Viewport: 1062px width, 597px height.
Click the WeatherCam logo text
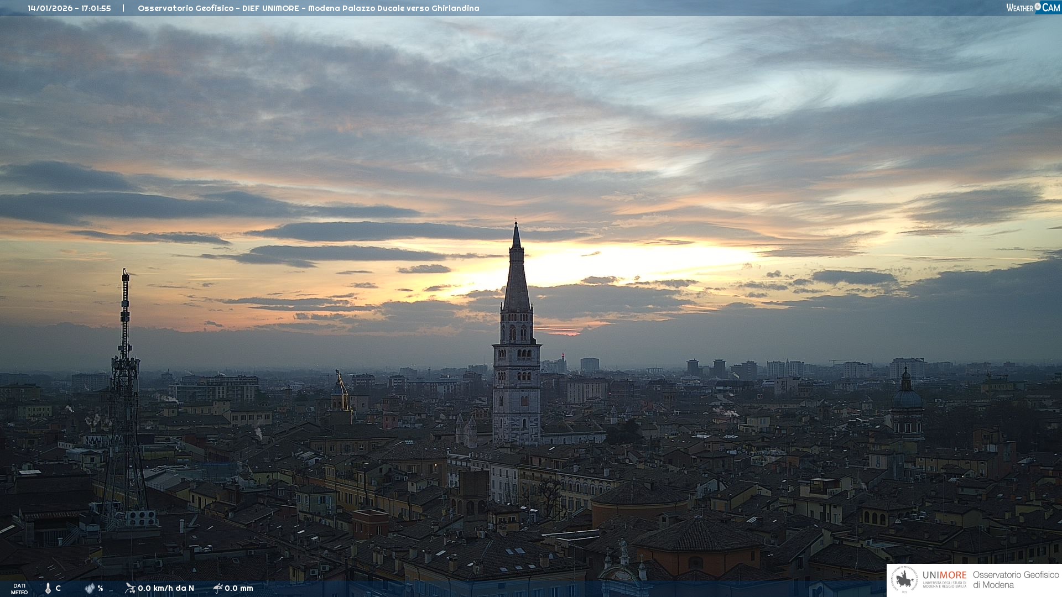click(1032, 8)
